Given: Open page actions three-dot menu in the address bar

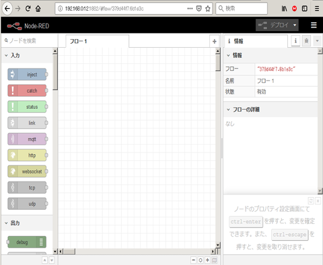Looking at the screenshot, I should (190, 9).
